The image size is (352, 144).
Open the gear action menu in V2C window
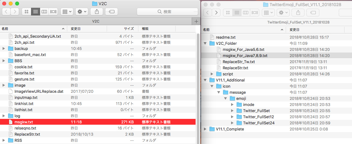(82, 12)
